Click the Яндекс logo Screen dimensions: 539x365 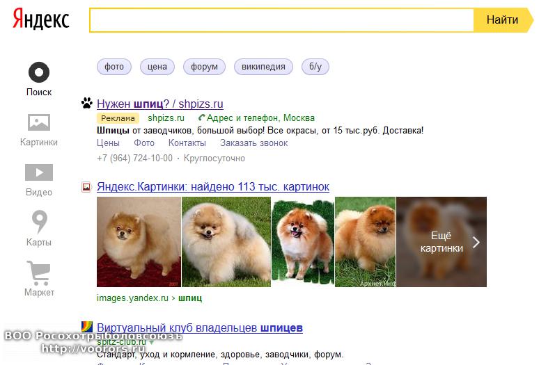pos(41,20)
